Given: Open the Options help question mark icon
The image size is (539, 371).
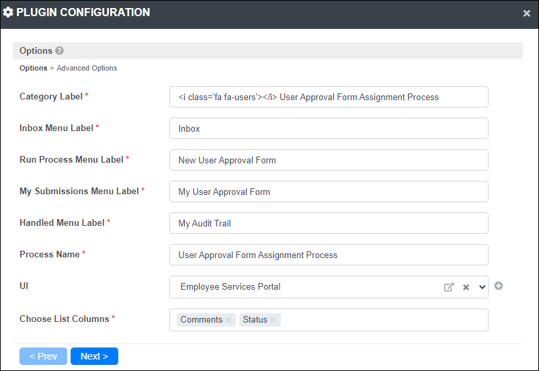Looking at the screenshot, I should tap(59, 50).
